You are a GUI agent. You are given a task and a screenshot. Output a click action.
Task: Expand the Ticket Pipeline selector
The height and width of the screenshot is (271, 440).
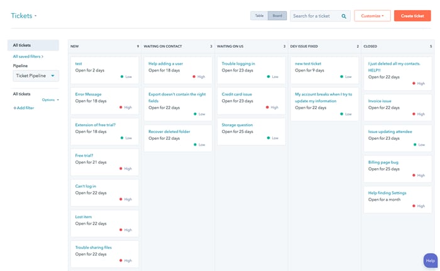tap(36, 76)
